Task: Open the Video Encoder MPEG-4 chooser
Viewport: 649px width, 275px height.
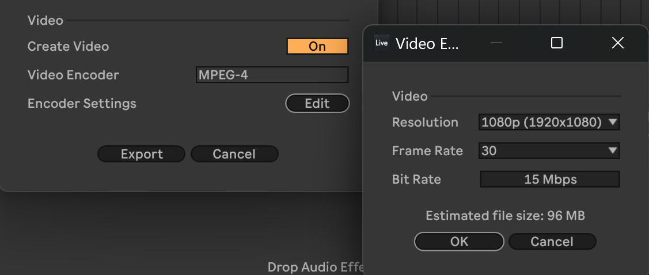Action: coord(272,75)
